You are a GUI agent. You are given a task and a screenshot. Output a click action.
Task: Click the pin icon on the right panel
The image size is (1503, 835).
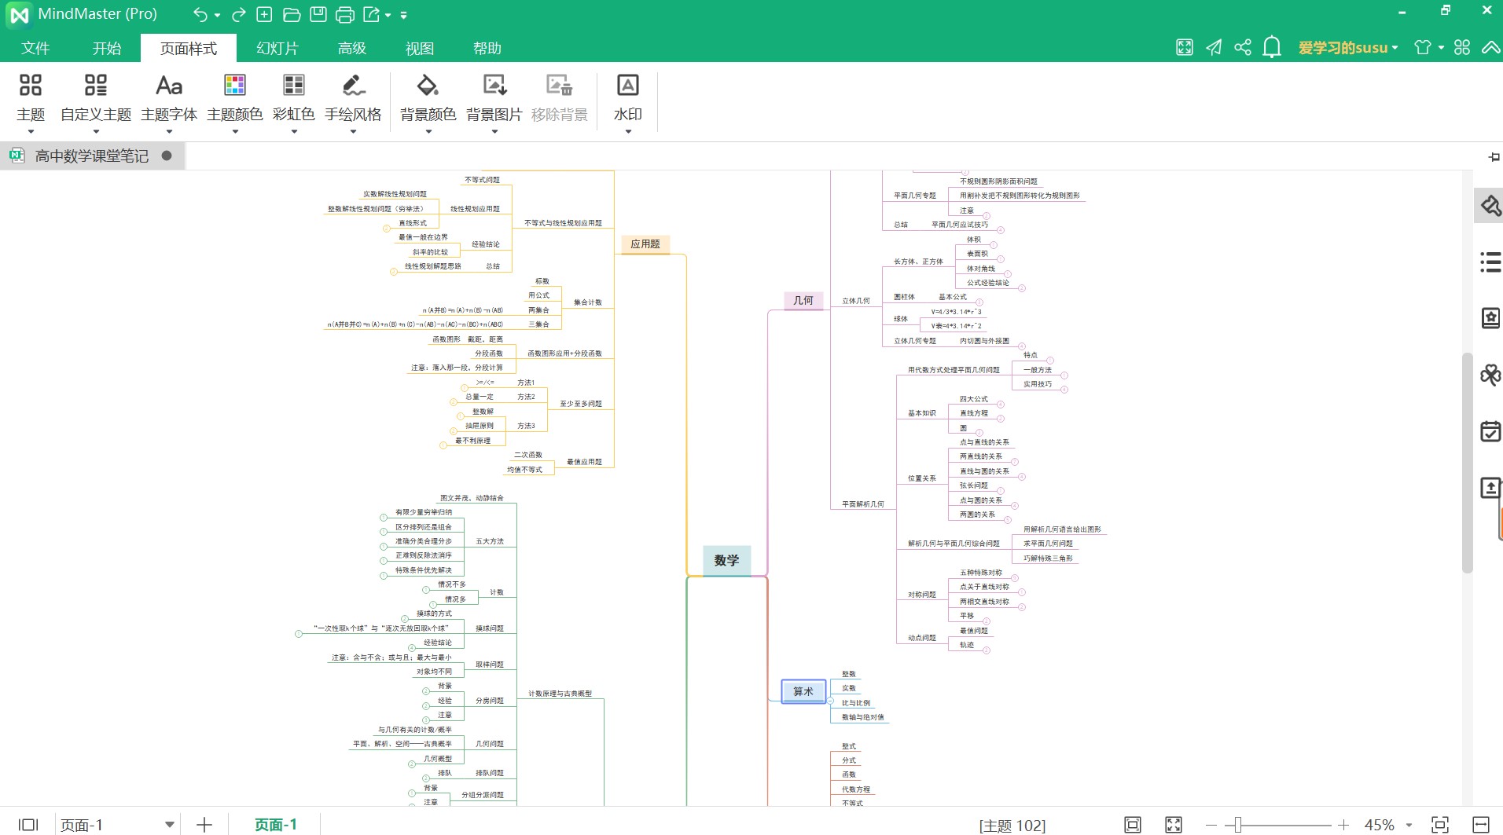tap(1494, 156)
